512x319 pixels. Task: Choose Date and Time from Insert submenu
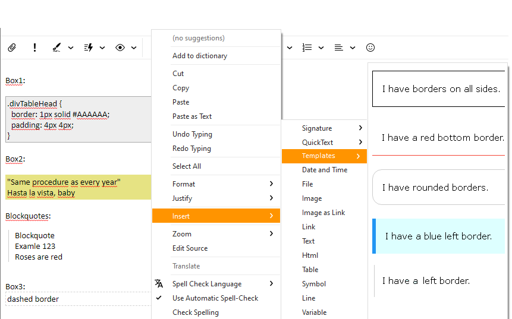324,170
